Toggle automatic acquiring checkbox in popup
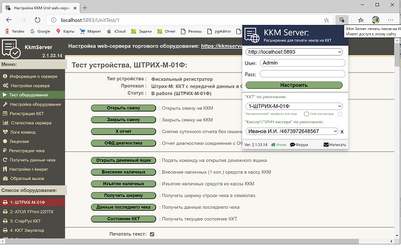The height and width of the screenshot is (250, 401). tap(306, 114)
